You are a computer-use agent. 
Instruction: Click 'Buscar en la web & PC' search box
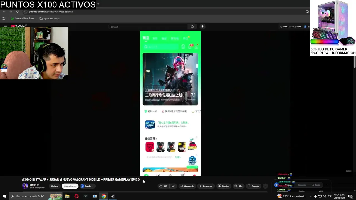pyautogui.click(x=36, y=196)
